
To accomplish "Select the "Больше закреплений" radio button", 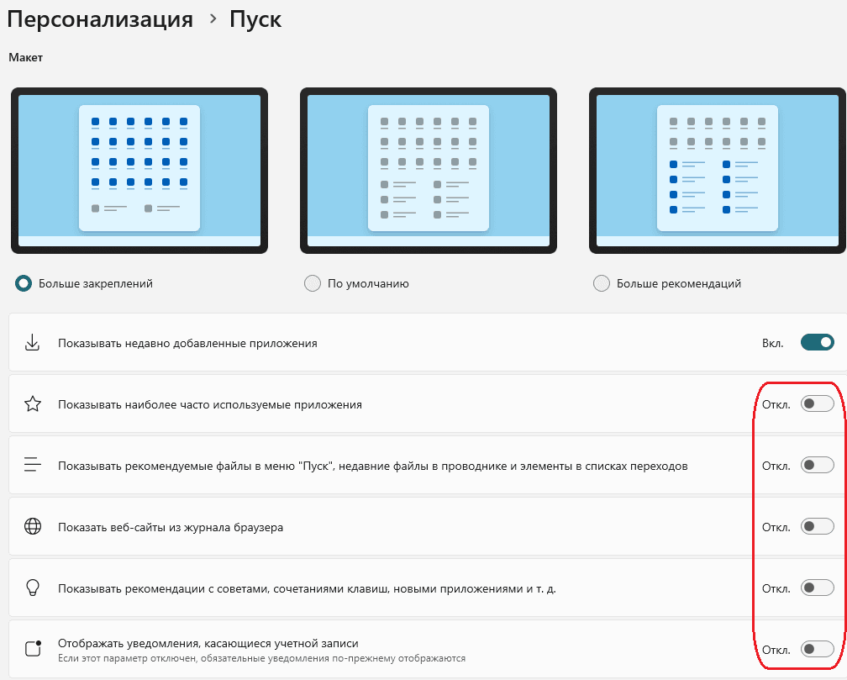I will [x=24, y=283].
